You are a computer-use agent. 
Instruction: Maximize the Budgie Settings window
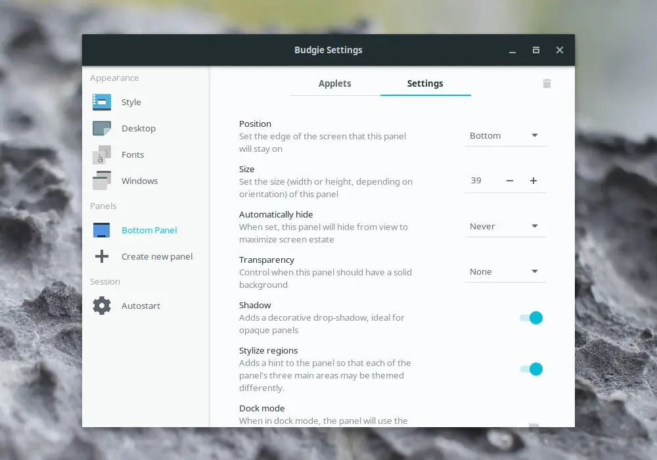coord(536,51)
